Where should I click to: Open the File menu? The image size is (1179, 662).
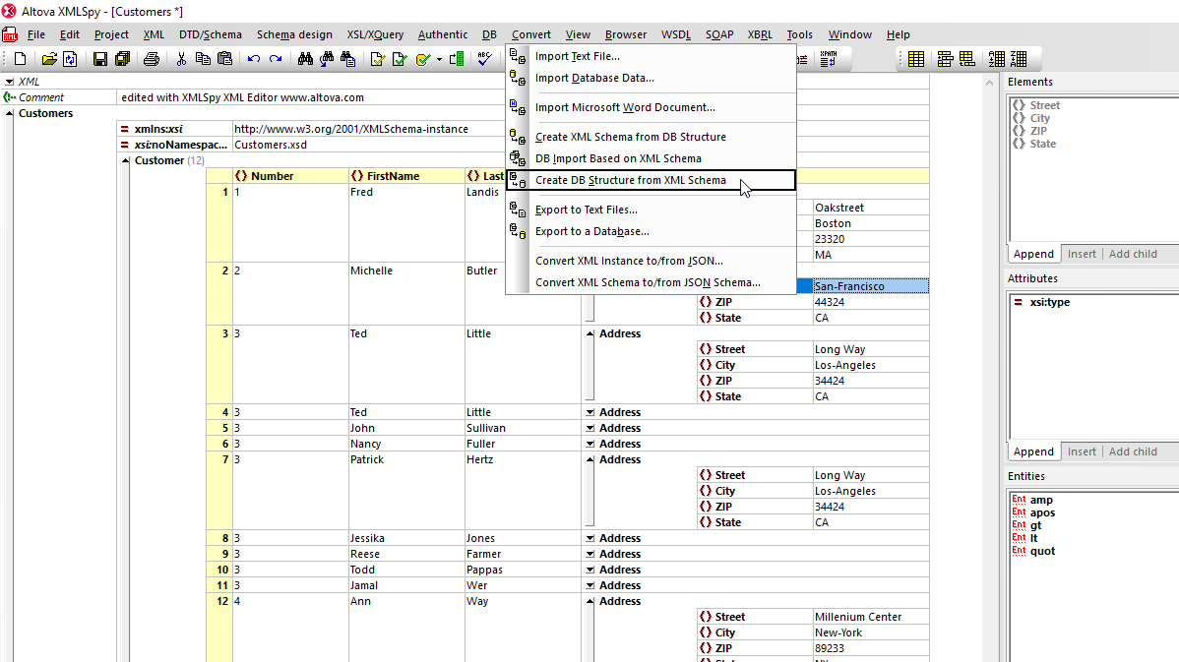tap(36, 34)
